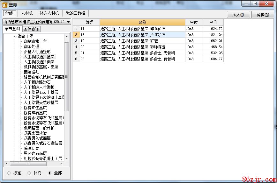Click the 插入 button
The height and width of the screenshot is (183, 277).
(x=238, y=15)
